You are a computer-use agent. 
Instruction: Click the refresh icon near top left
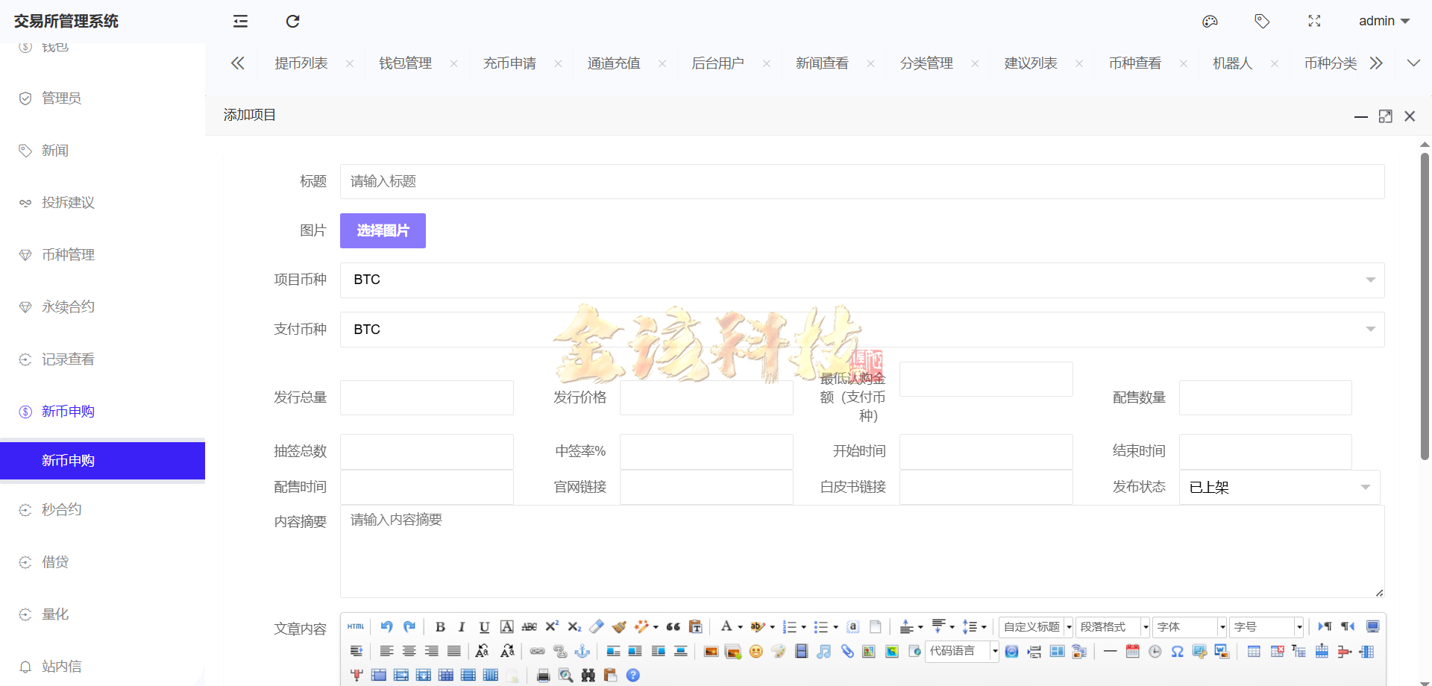coord(292,21)
